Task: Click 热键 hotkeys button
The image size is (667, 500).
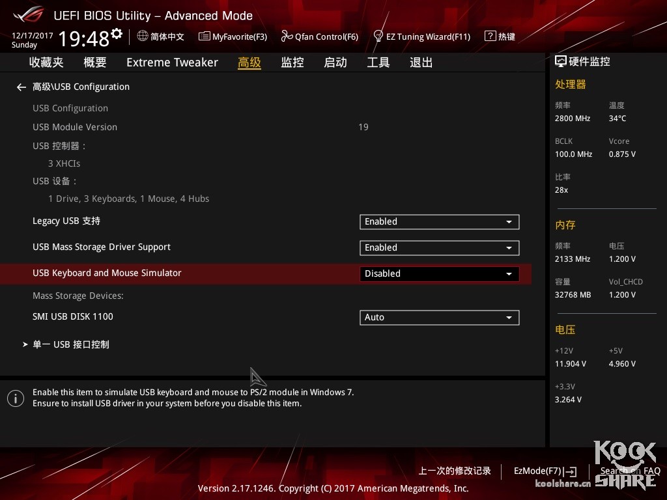Action: (x=507, y=36)
